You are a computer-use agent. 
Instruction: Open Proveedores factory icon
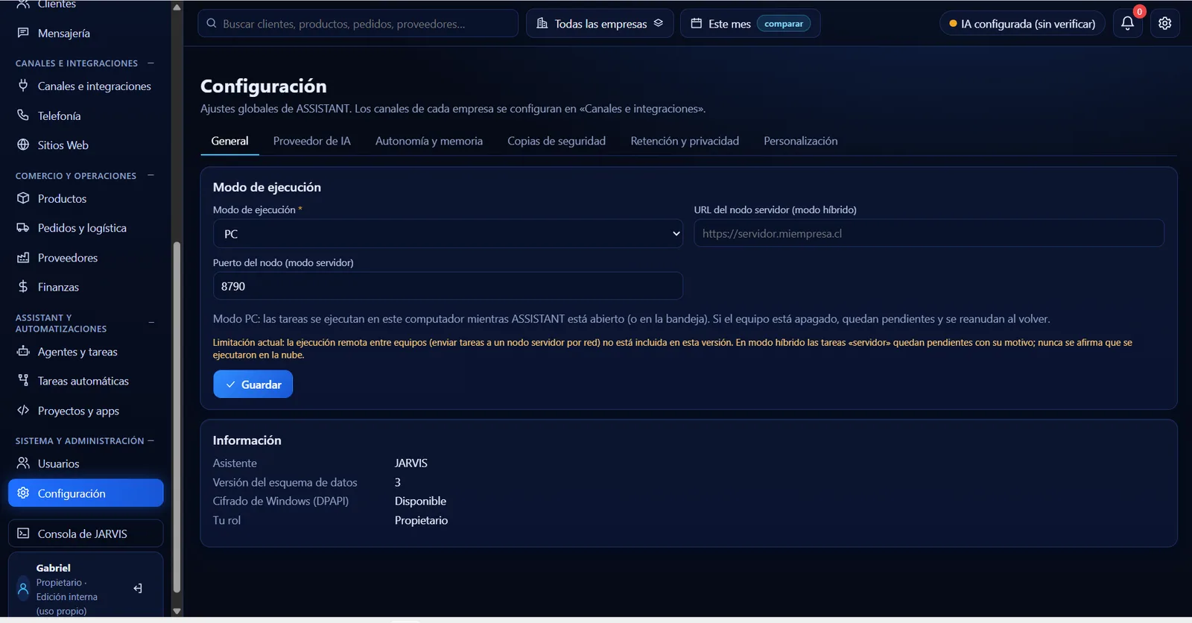point(23,257)
